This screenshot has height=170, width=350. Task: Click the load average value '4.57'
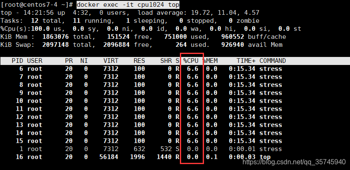click(252, 13)
